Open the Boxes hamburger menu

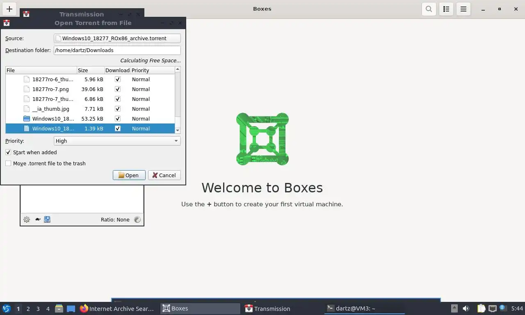pyautogui.click(x=463, y=9)
